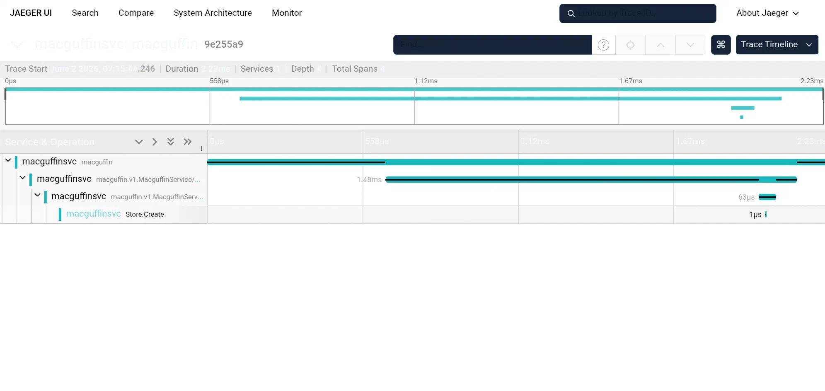Click the expand all double-chevron icon
The width and height of the screenshot is (825, 391).
[170, 142]
